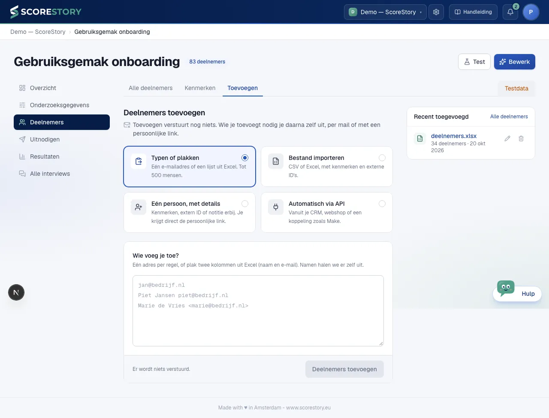Open the Hulp chat mascot

tap(506, 288)
